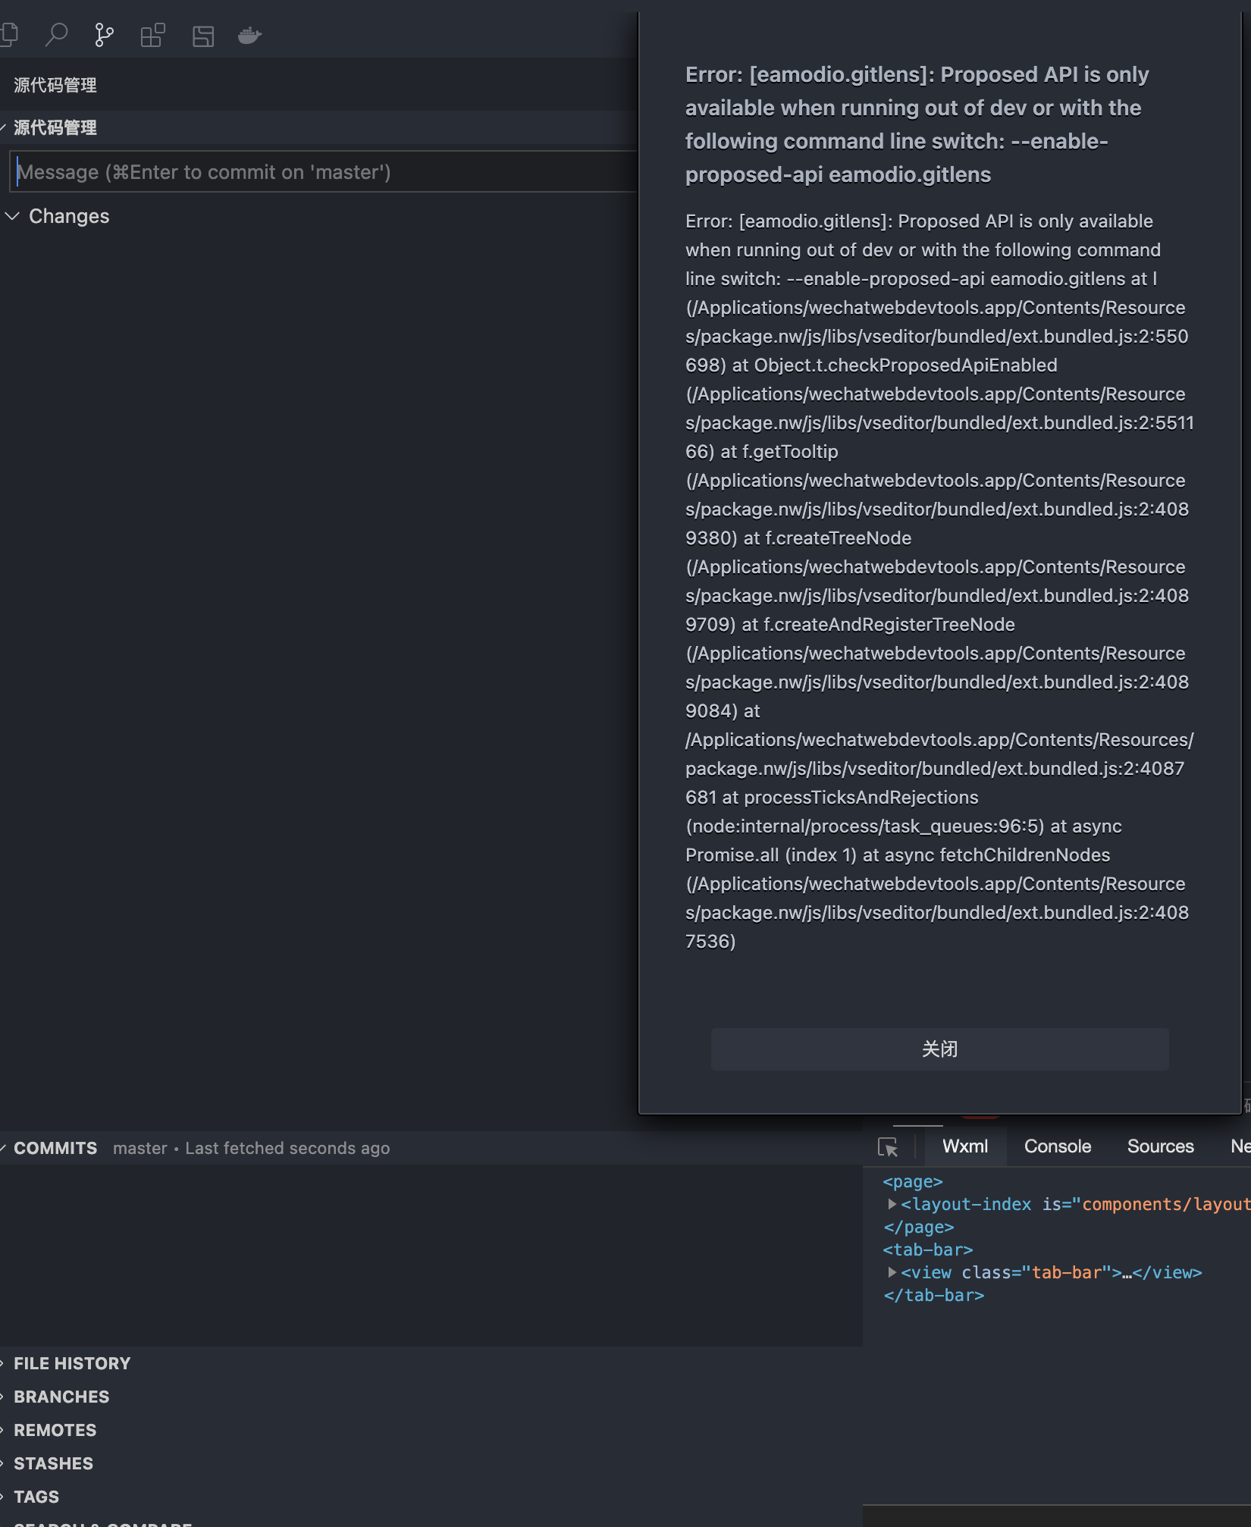Click the 源代码管理 panel title

click(x=55, y=85)
